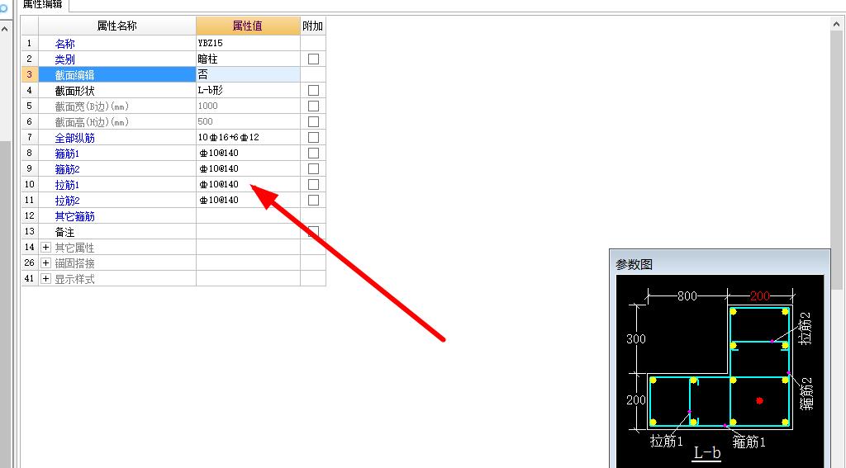Edit the 箍筋2 value cell
This screenshot has width=846, height=468.
(248, 168)
